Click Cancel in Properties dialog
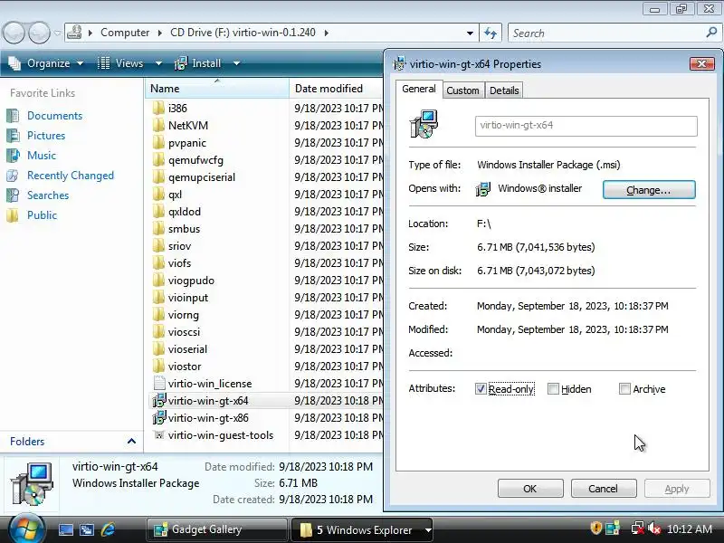 603,489
